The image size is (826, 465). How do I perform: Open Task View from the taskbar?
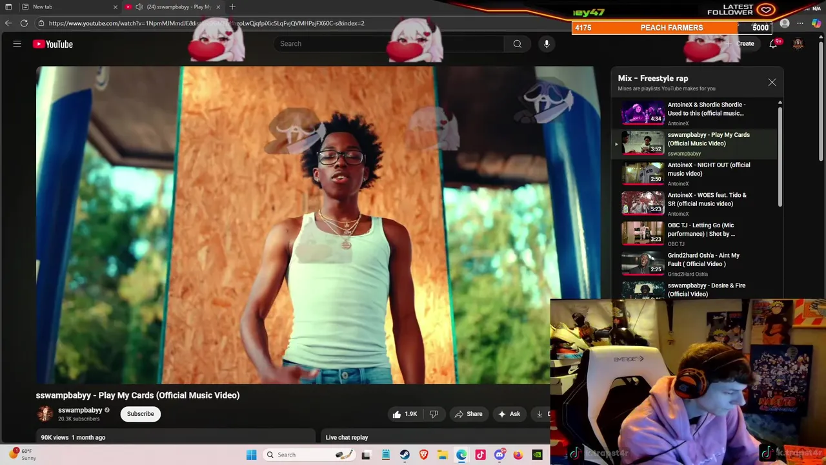(x=366, y=455)
